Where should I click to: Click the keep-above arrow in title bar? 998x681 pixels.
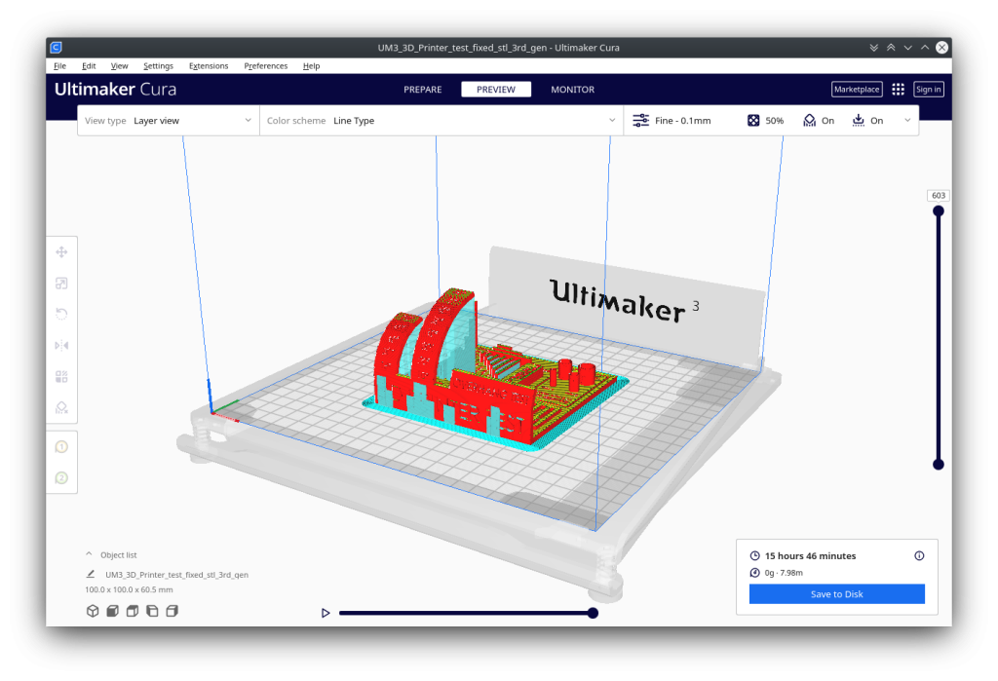point(891,48)
